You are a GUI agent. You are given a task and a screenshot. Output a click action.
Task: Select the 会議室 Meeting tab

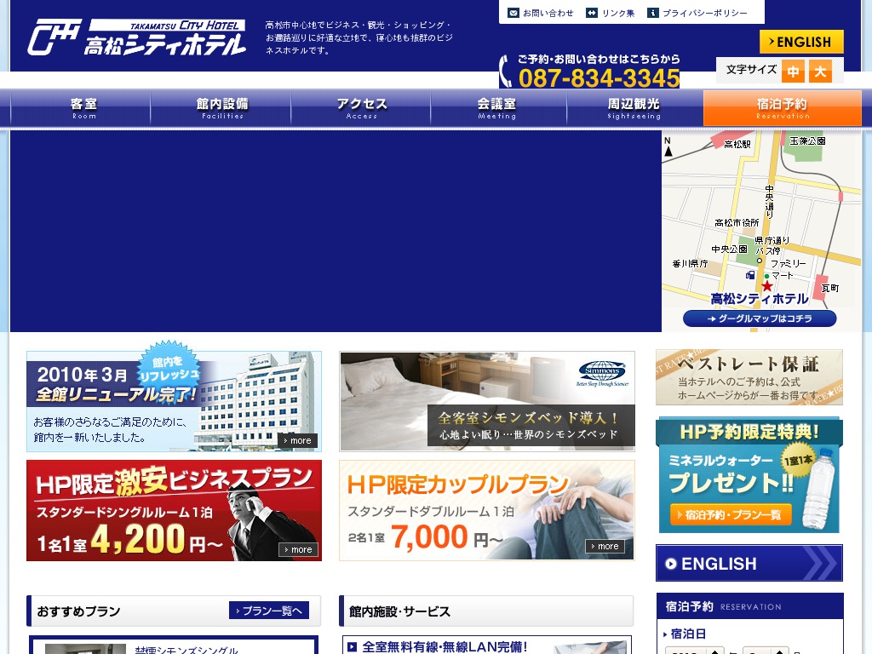(x=497, y=108)
